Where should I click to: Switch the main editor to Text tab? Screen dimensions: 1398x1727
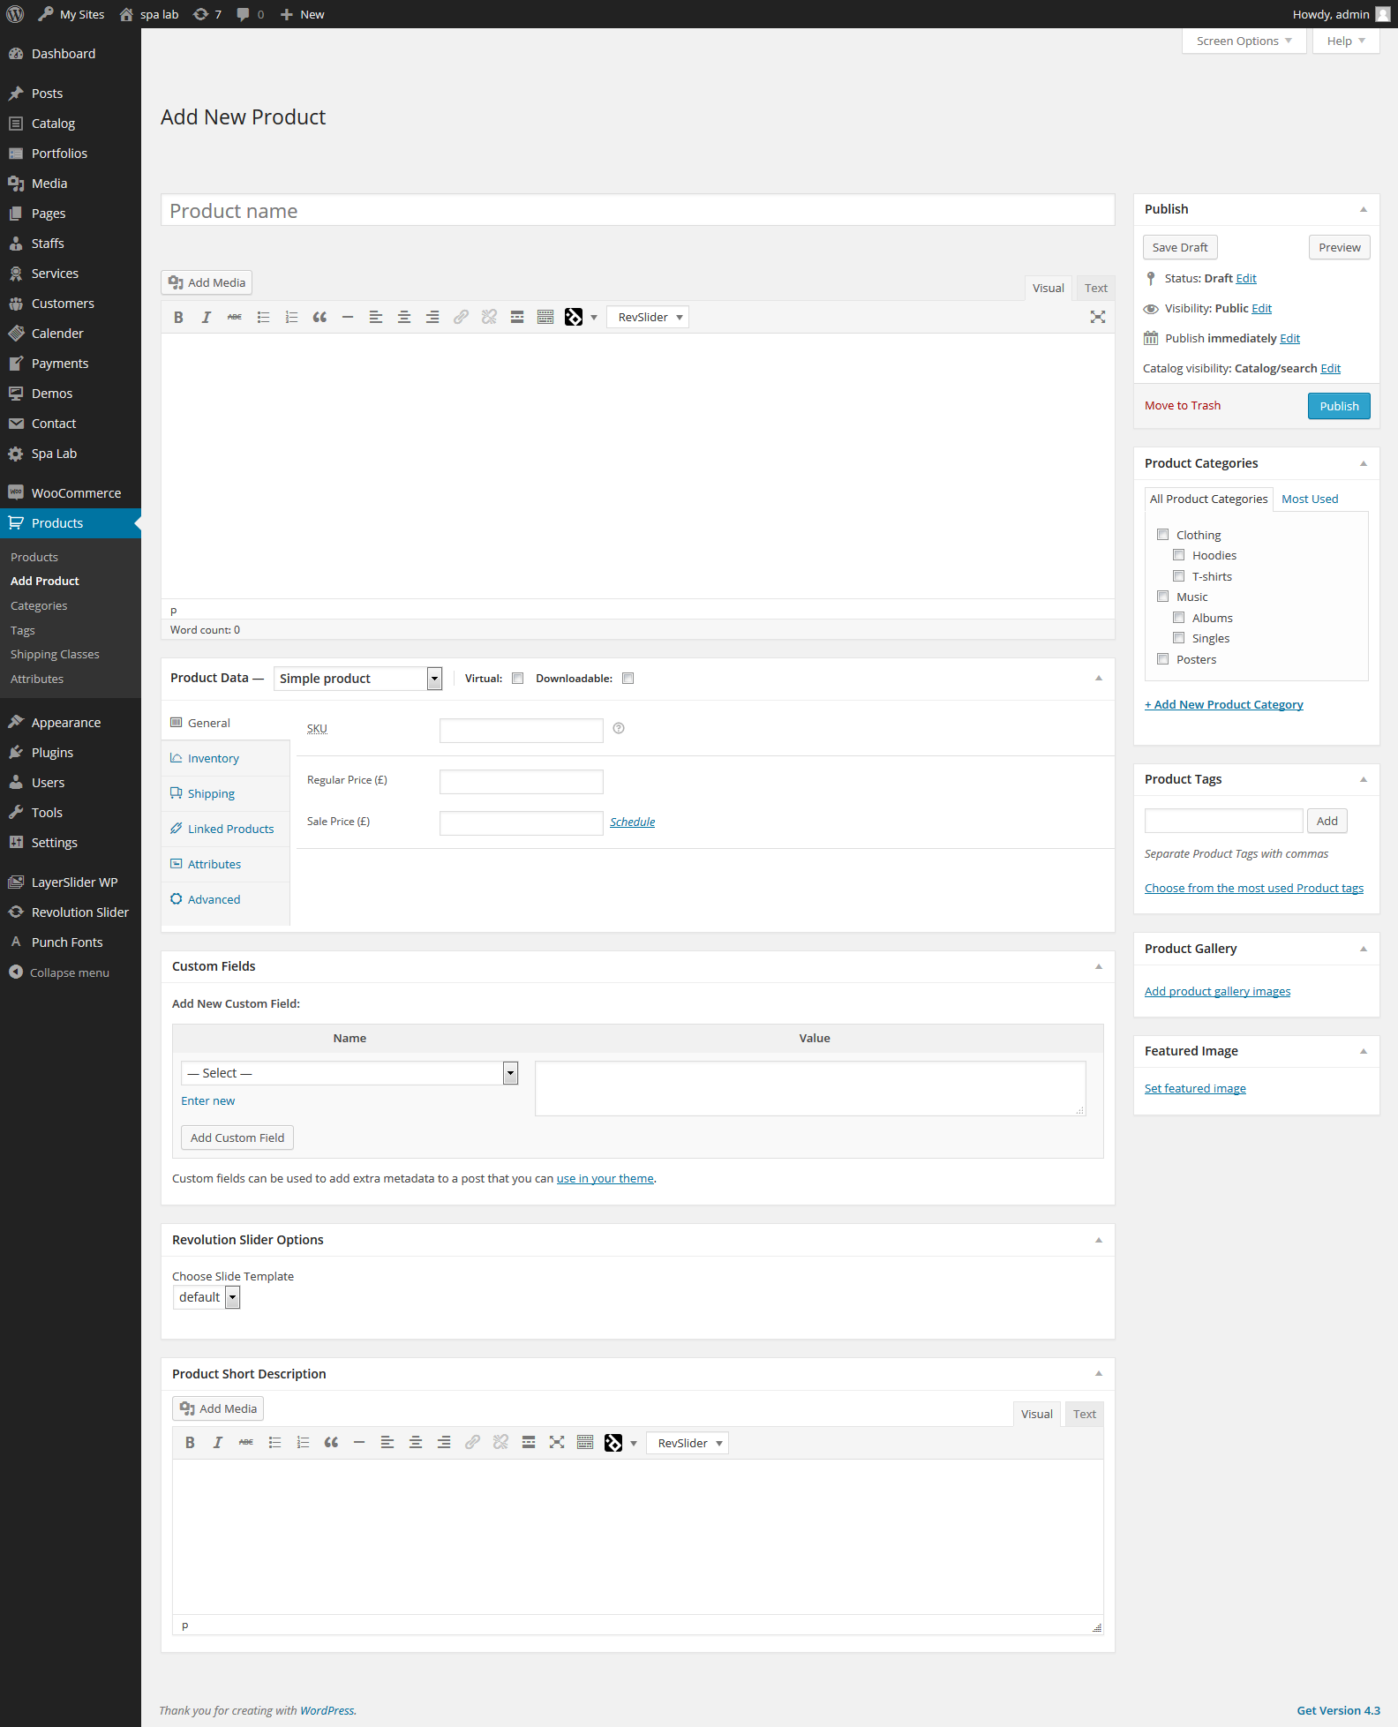pyautogui.click(x=1096, y=289)
